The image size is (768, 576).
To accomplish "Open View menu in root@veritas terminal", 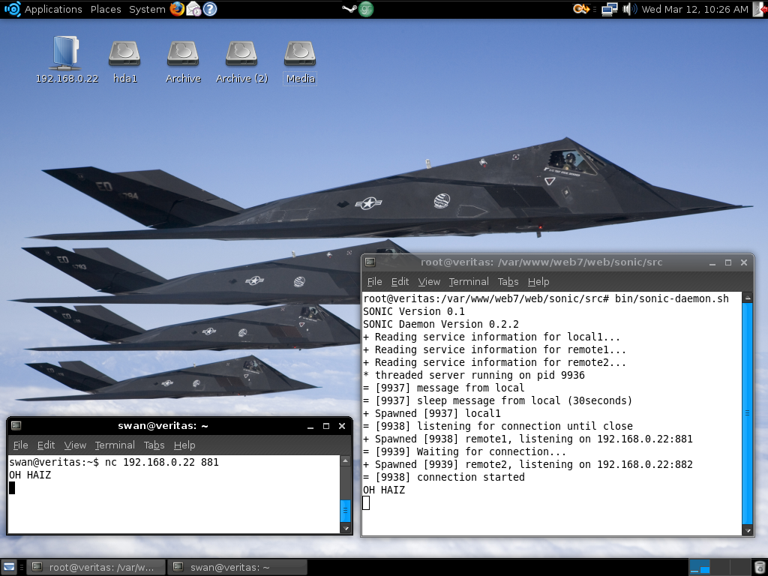I will [429, 282].
